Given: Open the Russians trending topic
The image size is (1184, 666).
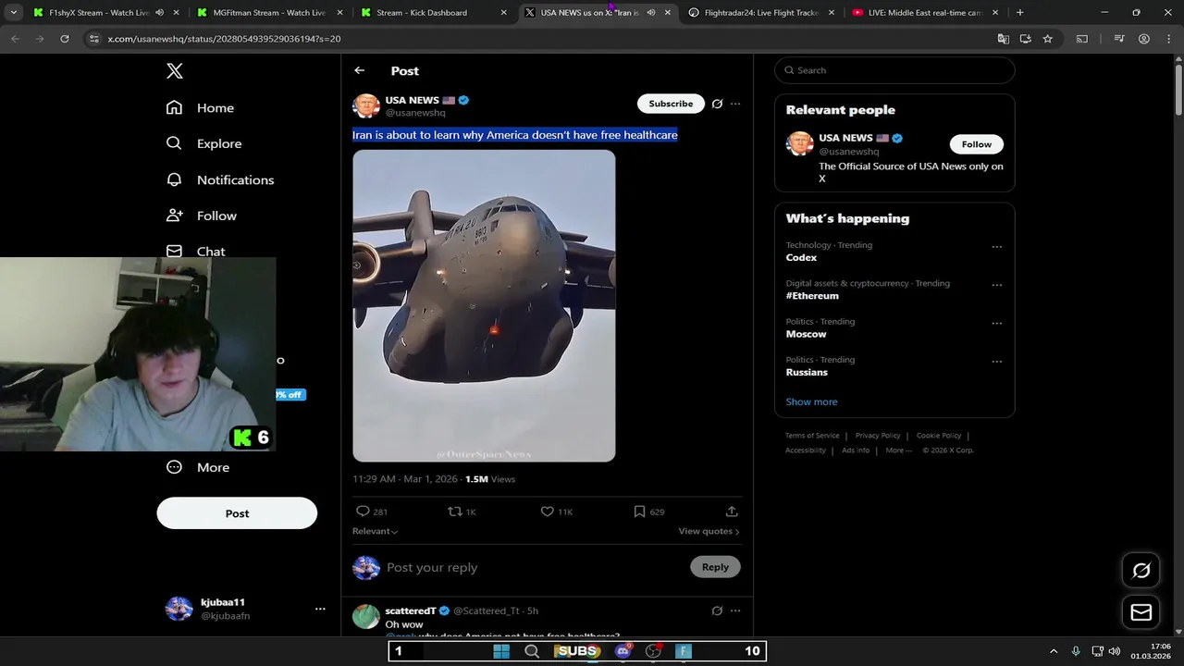Looking at the screenshot, I should [x=807, y=372].
